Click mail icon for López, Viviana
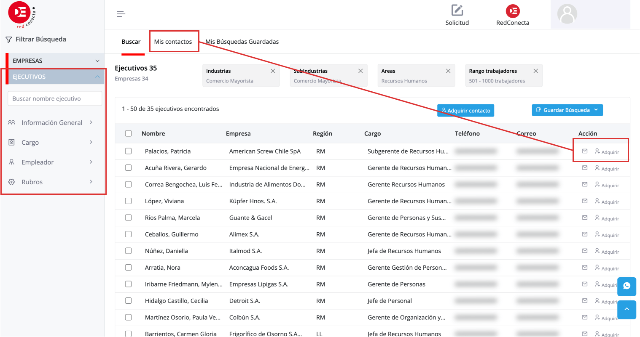This screenshot has height=337, width=640. click(x=585, y=201)
